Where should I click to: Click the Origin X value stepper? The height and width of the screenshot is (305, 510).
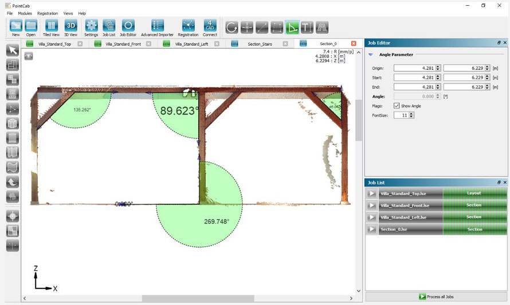pos(438,68)
